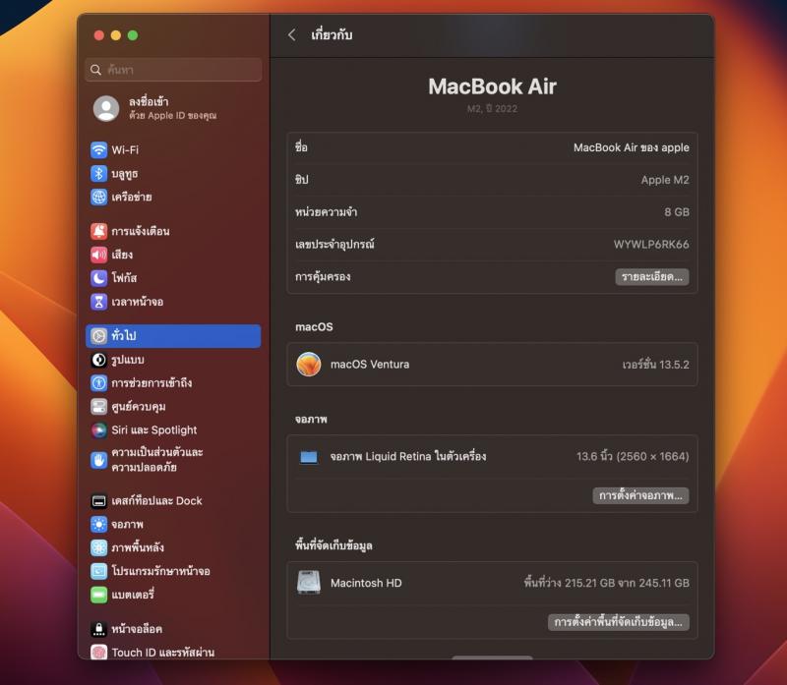Click the Displays sun icon in the sidebar
Screen dimensions: 787x685
pos(99,525)
